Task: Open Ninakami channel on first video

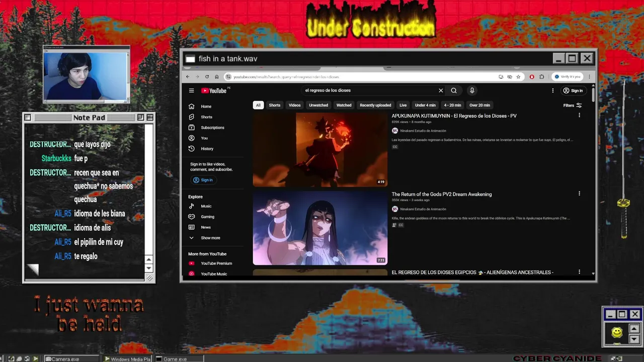Action: click(x=423, y=131)
